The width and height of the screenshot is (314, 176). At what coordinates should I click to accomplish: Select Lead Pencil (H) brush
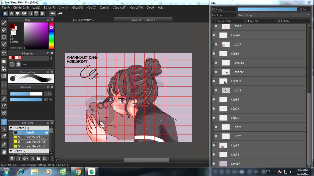pos(31,146)
